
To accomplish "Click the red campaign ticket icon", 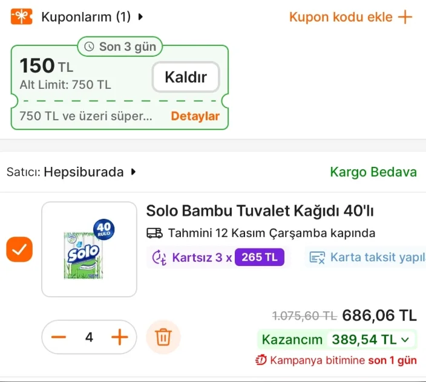I will tap(261, 360).
